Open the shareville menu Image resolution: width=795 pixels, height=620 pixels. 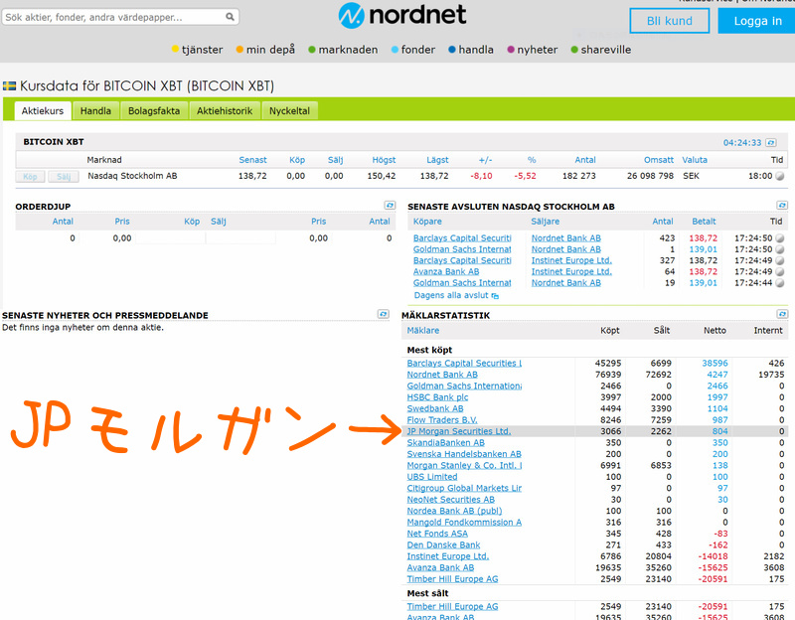click(601, 50)
